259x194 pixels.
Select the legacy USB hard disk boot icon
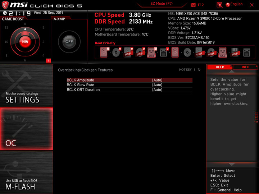click(199, 52)
